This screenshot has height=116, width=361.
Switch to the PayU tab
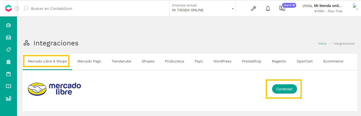[199, 61]
